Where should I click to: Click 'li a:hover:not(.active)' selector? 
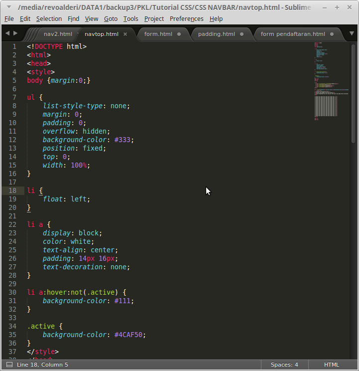click(x=72, y=292)
